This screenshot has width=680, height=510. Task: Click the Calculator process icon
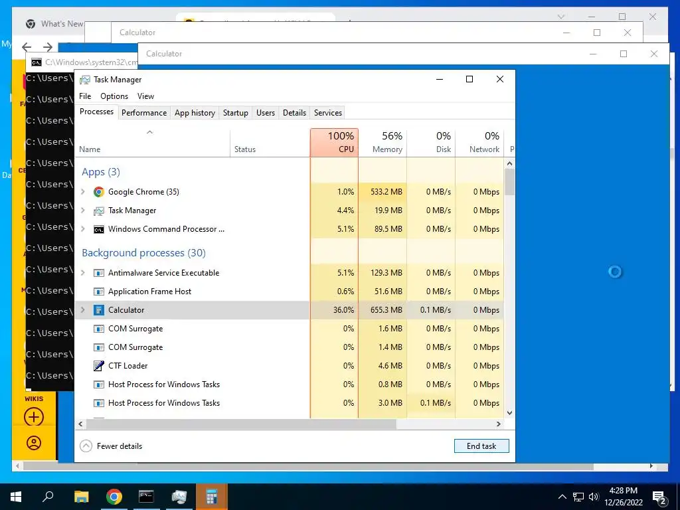click(x=99, y=310)
